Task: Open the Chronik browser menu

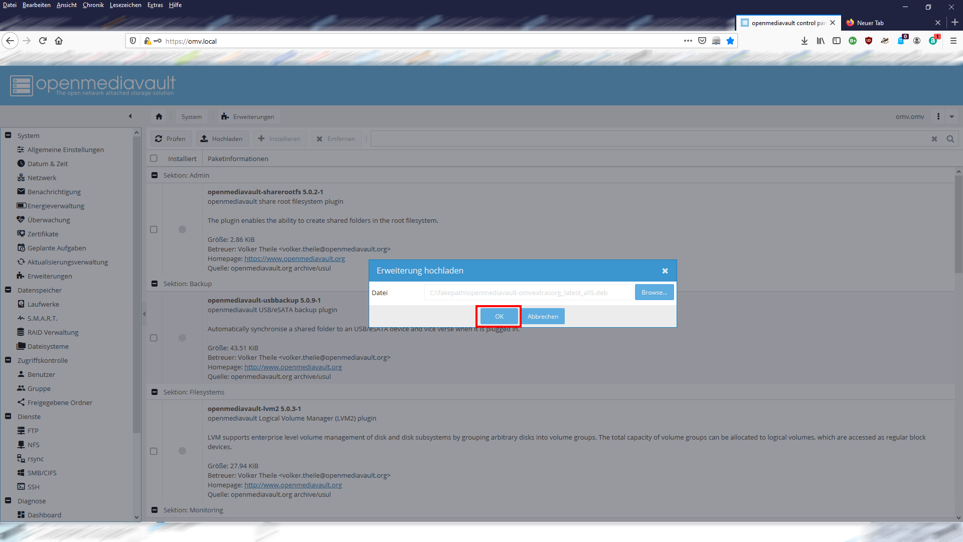Action: [93, 5]
